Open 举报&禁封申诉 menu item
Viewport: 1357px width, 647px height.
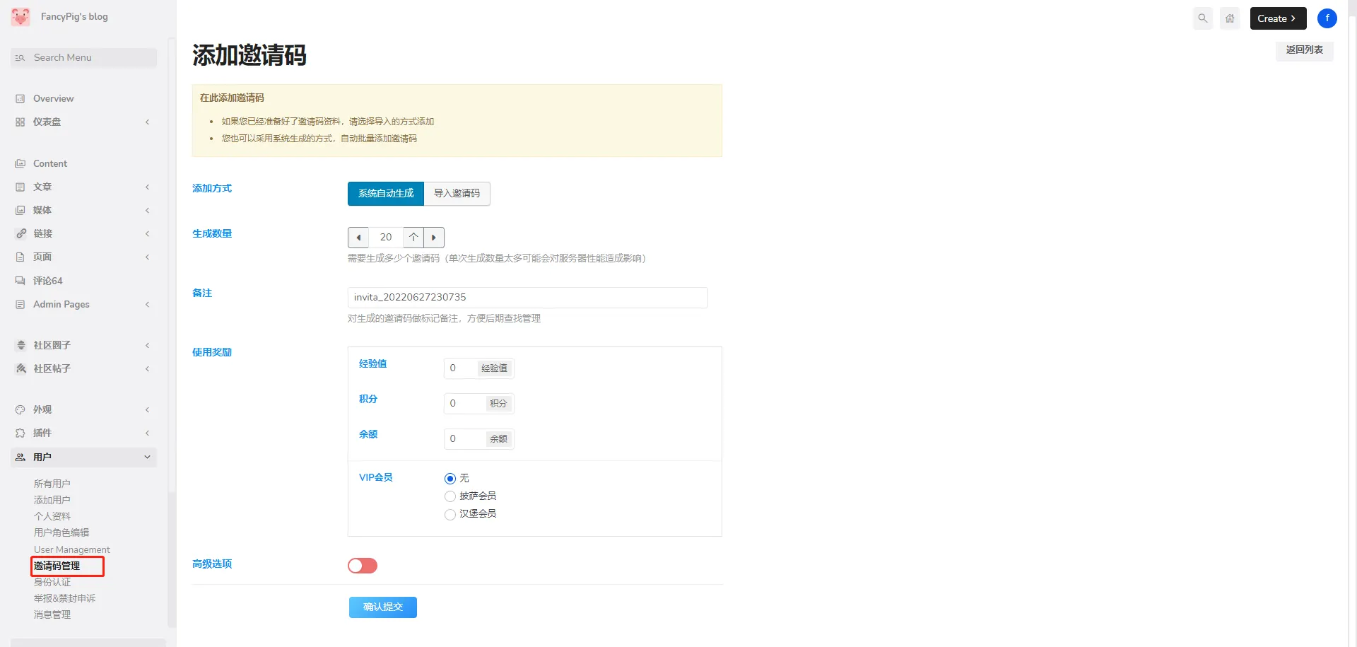pyautogui.click(x=64, y=598)
